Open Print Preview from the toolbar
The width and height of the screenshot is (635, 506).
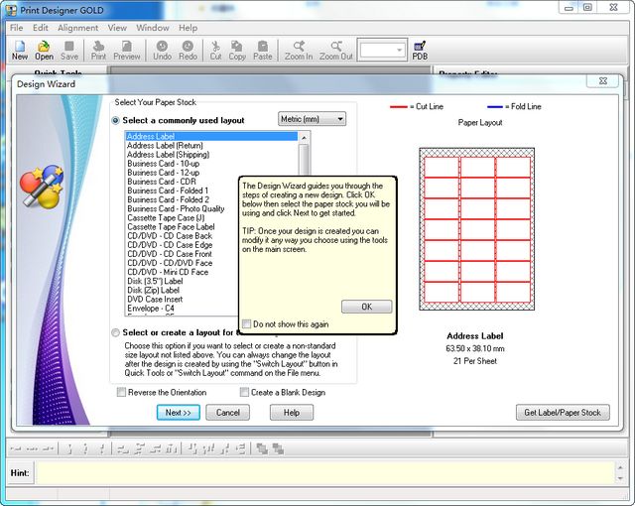click(x=127, y=50)
